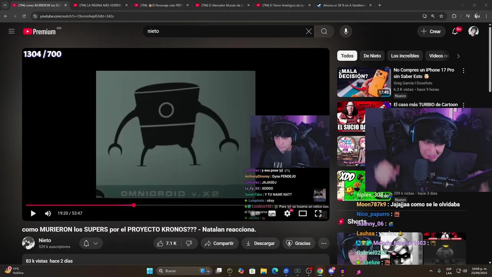This screenshot has height=277, width=492.
Task: Select the Todos filter chip
Action: pyautogui.click(x=347, y=56)
